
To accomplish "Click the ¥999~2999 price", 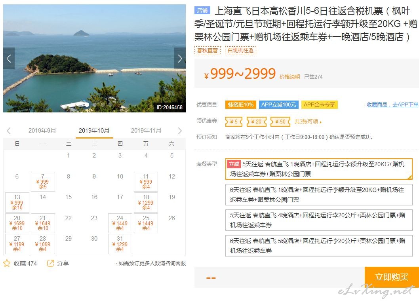I will click(240, 74).
